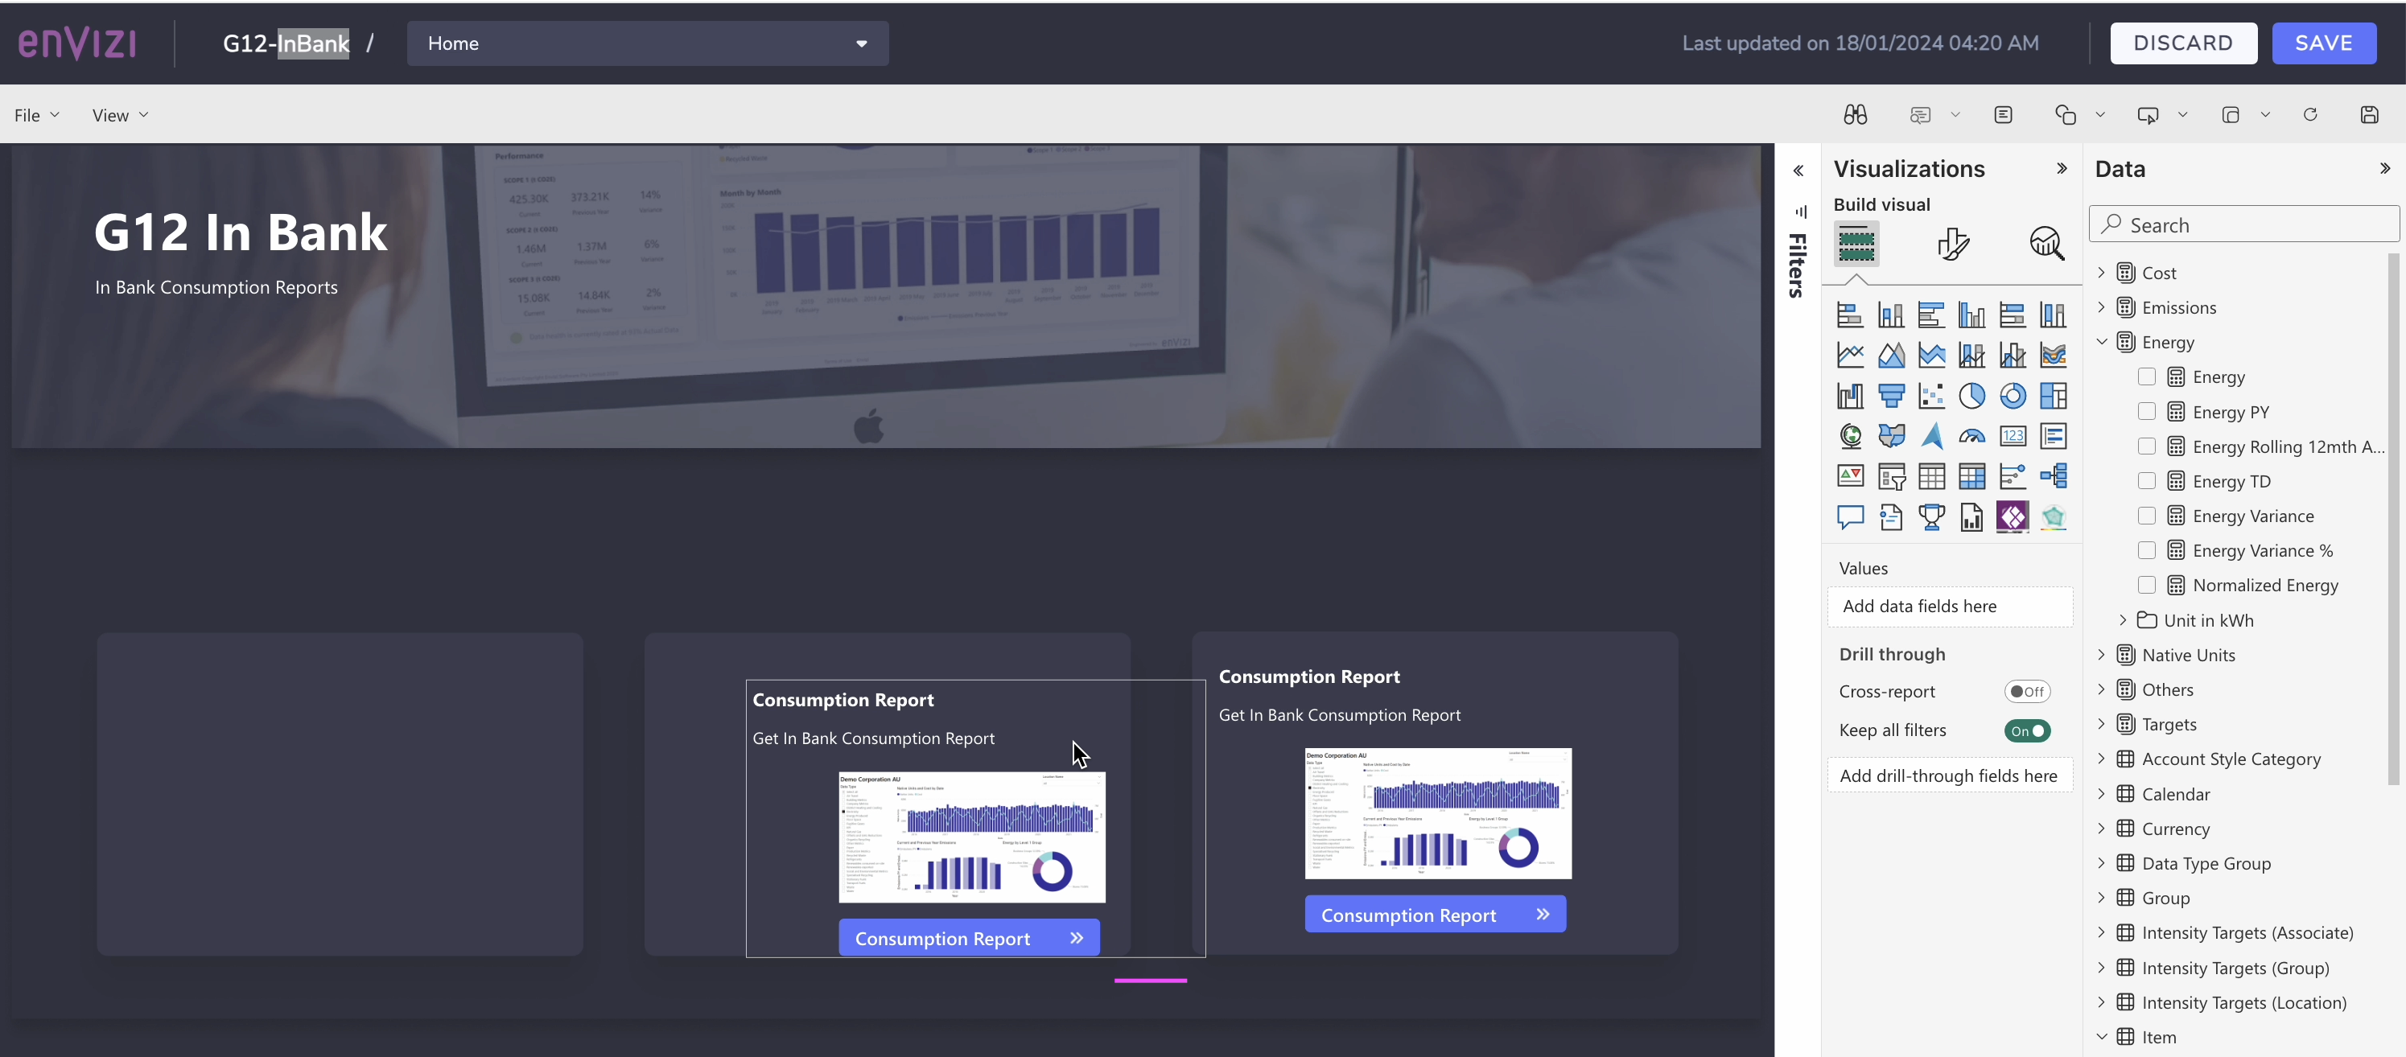2406x1057 pixels.
Task: Expand the Emissions table
Action: point(2102,306)
